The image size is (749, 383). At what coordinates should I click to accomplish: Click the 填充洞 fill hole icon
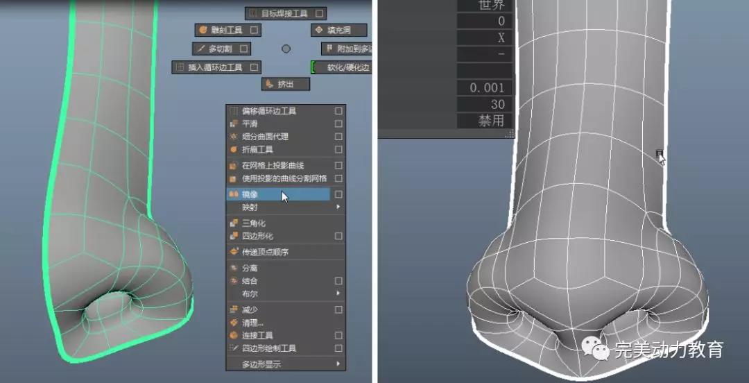pos(319,31)
